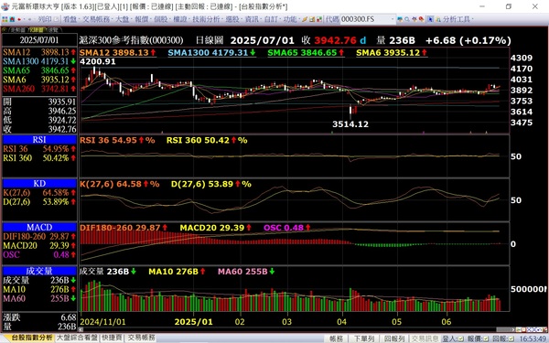
Task: Click the monitor icon right of code dropdown
Action: coord(400,19)
